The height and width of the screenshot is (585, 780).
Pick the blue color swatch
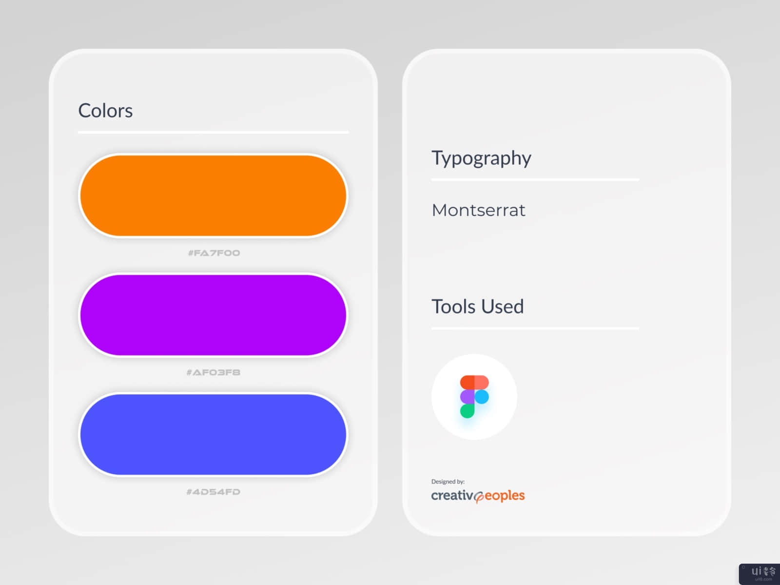[213, 434]
